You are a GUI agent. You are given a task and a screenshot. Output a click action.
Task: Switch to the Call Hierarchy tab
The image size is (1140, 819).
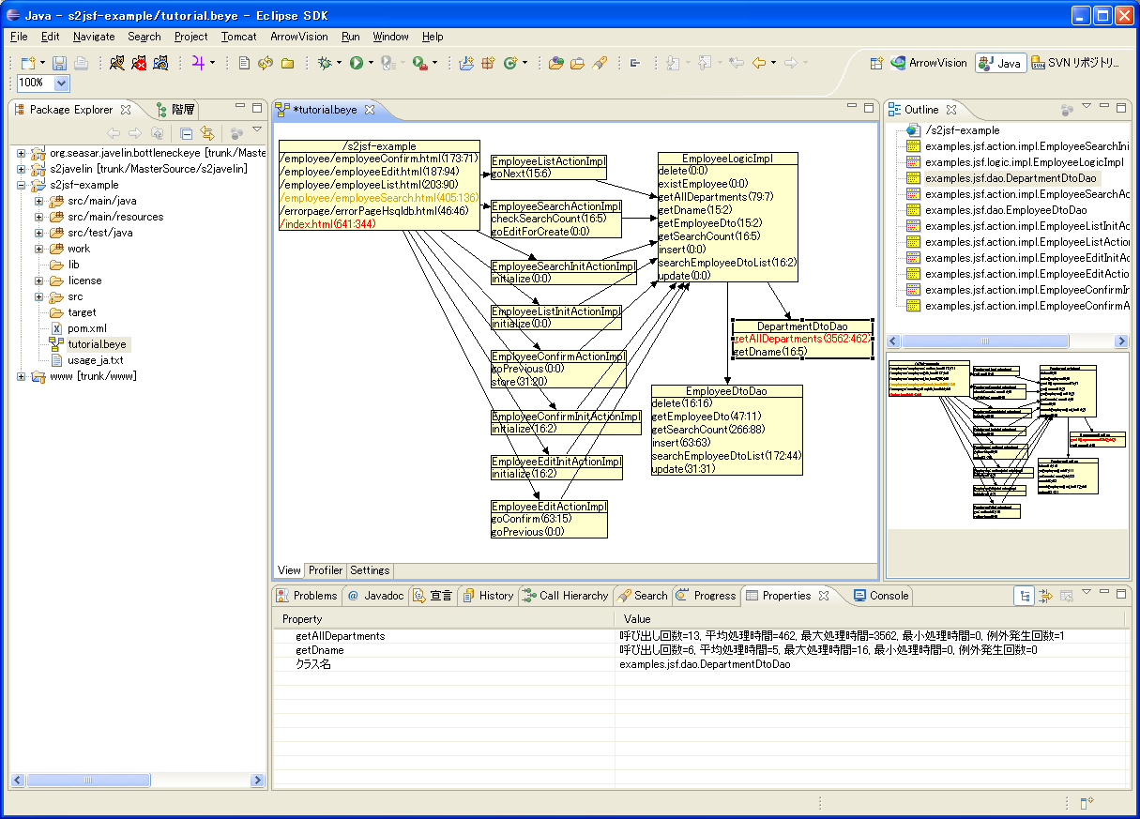tap(565, 596)
